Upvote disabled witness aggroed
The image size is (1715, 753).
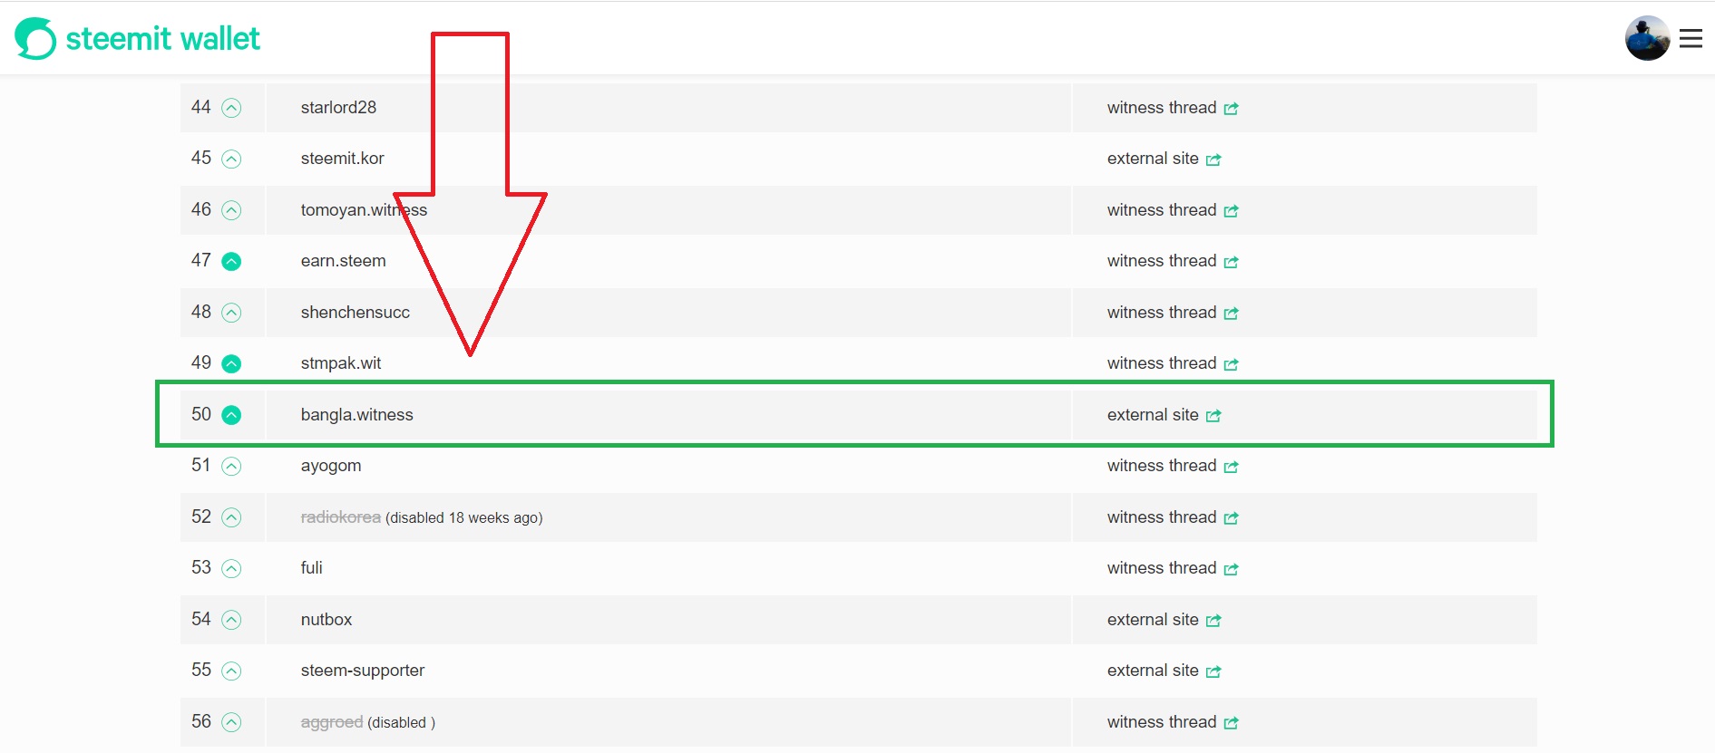(x=232, y=722)
